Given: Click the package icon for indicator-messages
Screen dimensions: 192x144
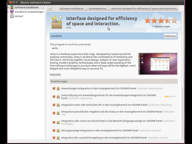Looking at the screenshot, I should tap(58, 122).
